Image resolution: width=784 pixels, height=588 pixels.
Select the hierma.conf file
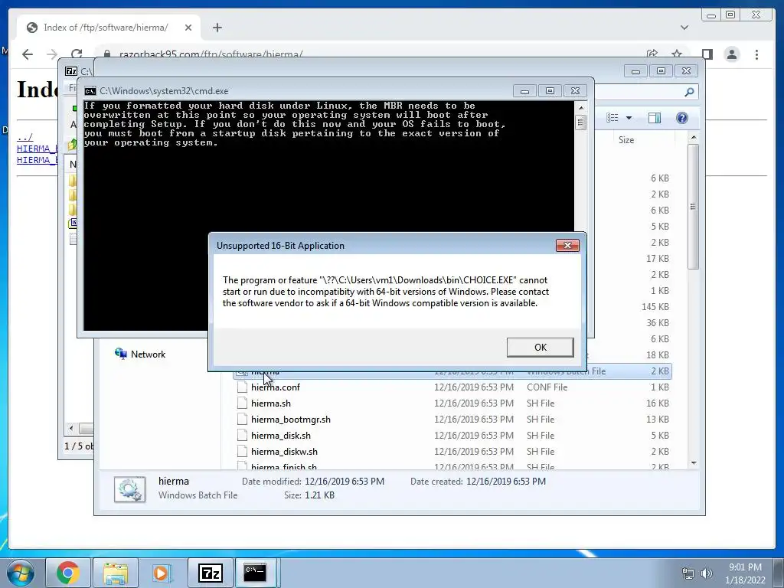pyautogui.click(x=452, y=387)
